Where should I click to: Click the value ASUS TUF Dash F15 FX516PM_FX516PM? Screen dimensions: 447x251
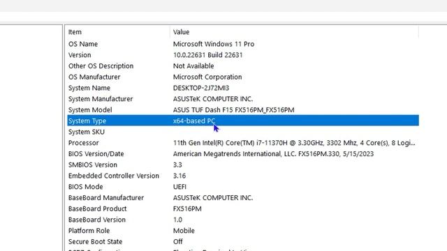[x=233, y=110]
